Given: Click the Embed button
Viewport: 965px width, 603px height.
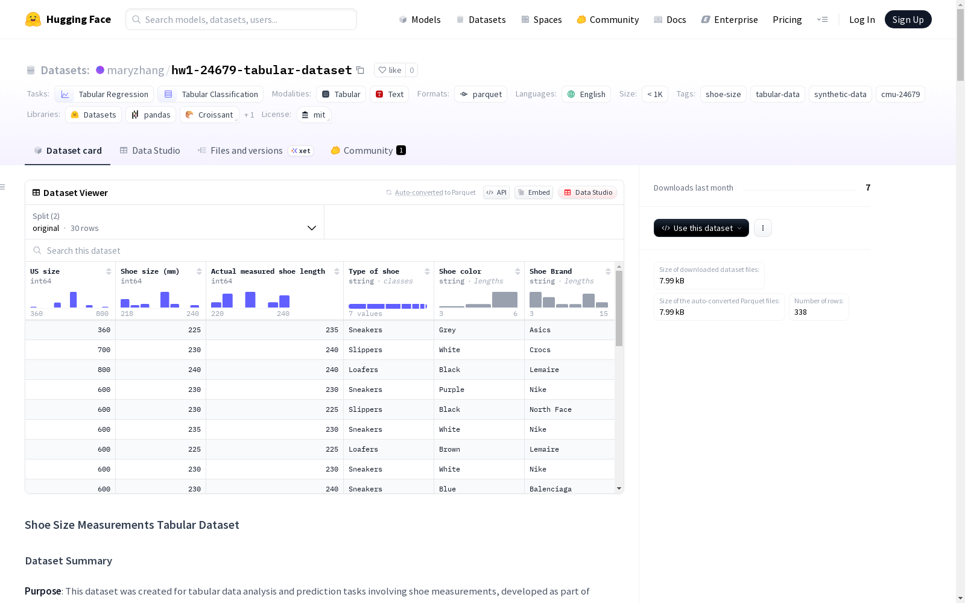Looking at the screenshot, I should click(x=534, y=192).
